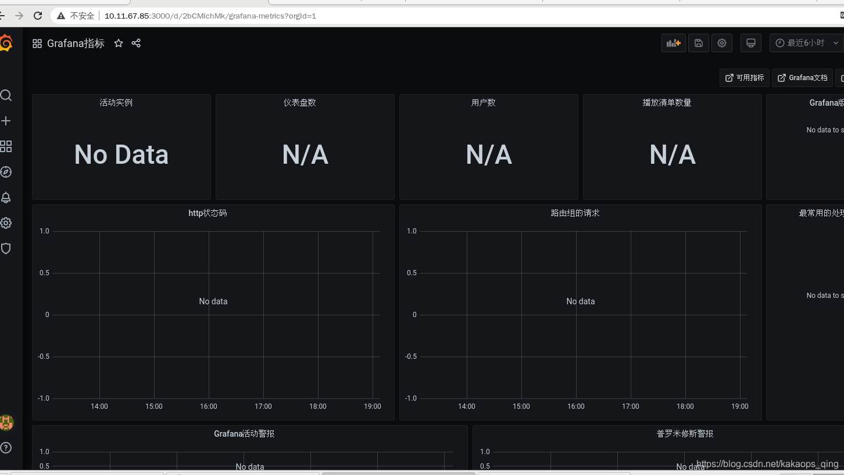Click the 17:00 label in 路由组的请求 graph
This screenshot has width=844, height=475.
point(631,406)
